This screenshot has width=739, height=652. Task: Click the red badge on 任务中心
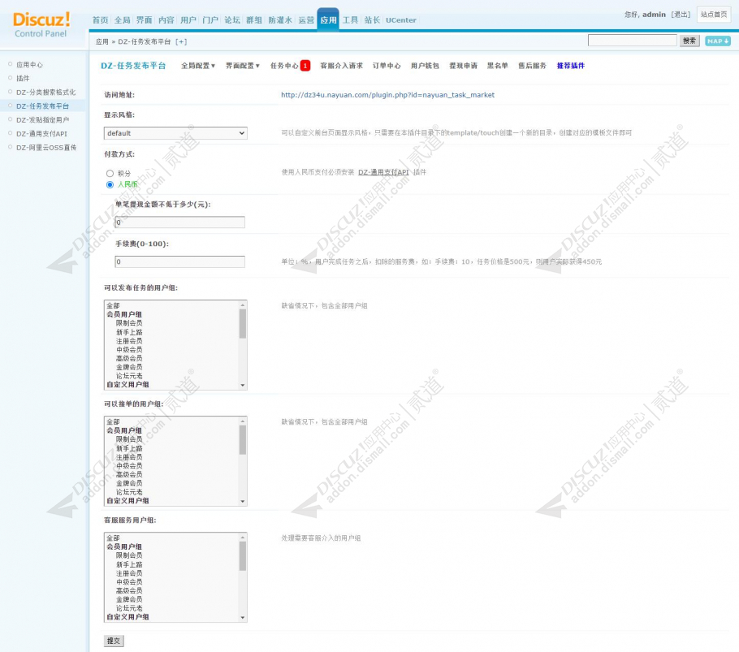[305, 66]
